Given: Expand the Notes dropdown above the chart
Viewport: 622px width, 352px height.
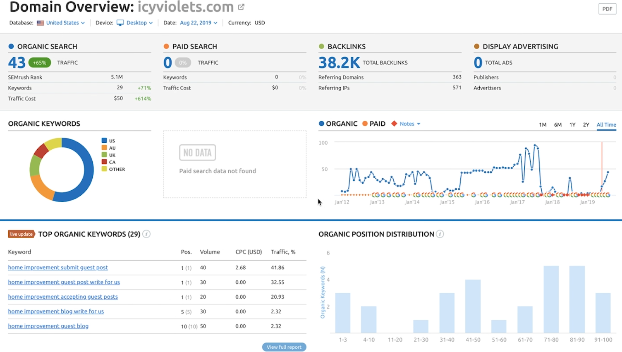Looking at the screenshot, I should pyautogui.click(x=410, y=124).
